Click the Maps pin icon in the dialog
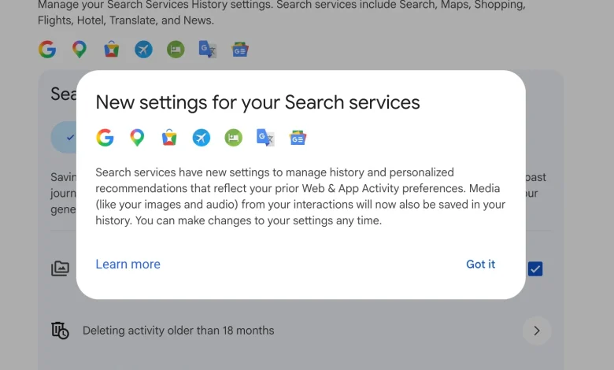Screen dimensions: 614x370 click(x=137, y=138)
